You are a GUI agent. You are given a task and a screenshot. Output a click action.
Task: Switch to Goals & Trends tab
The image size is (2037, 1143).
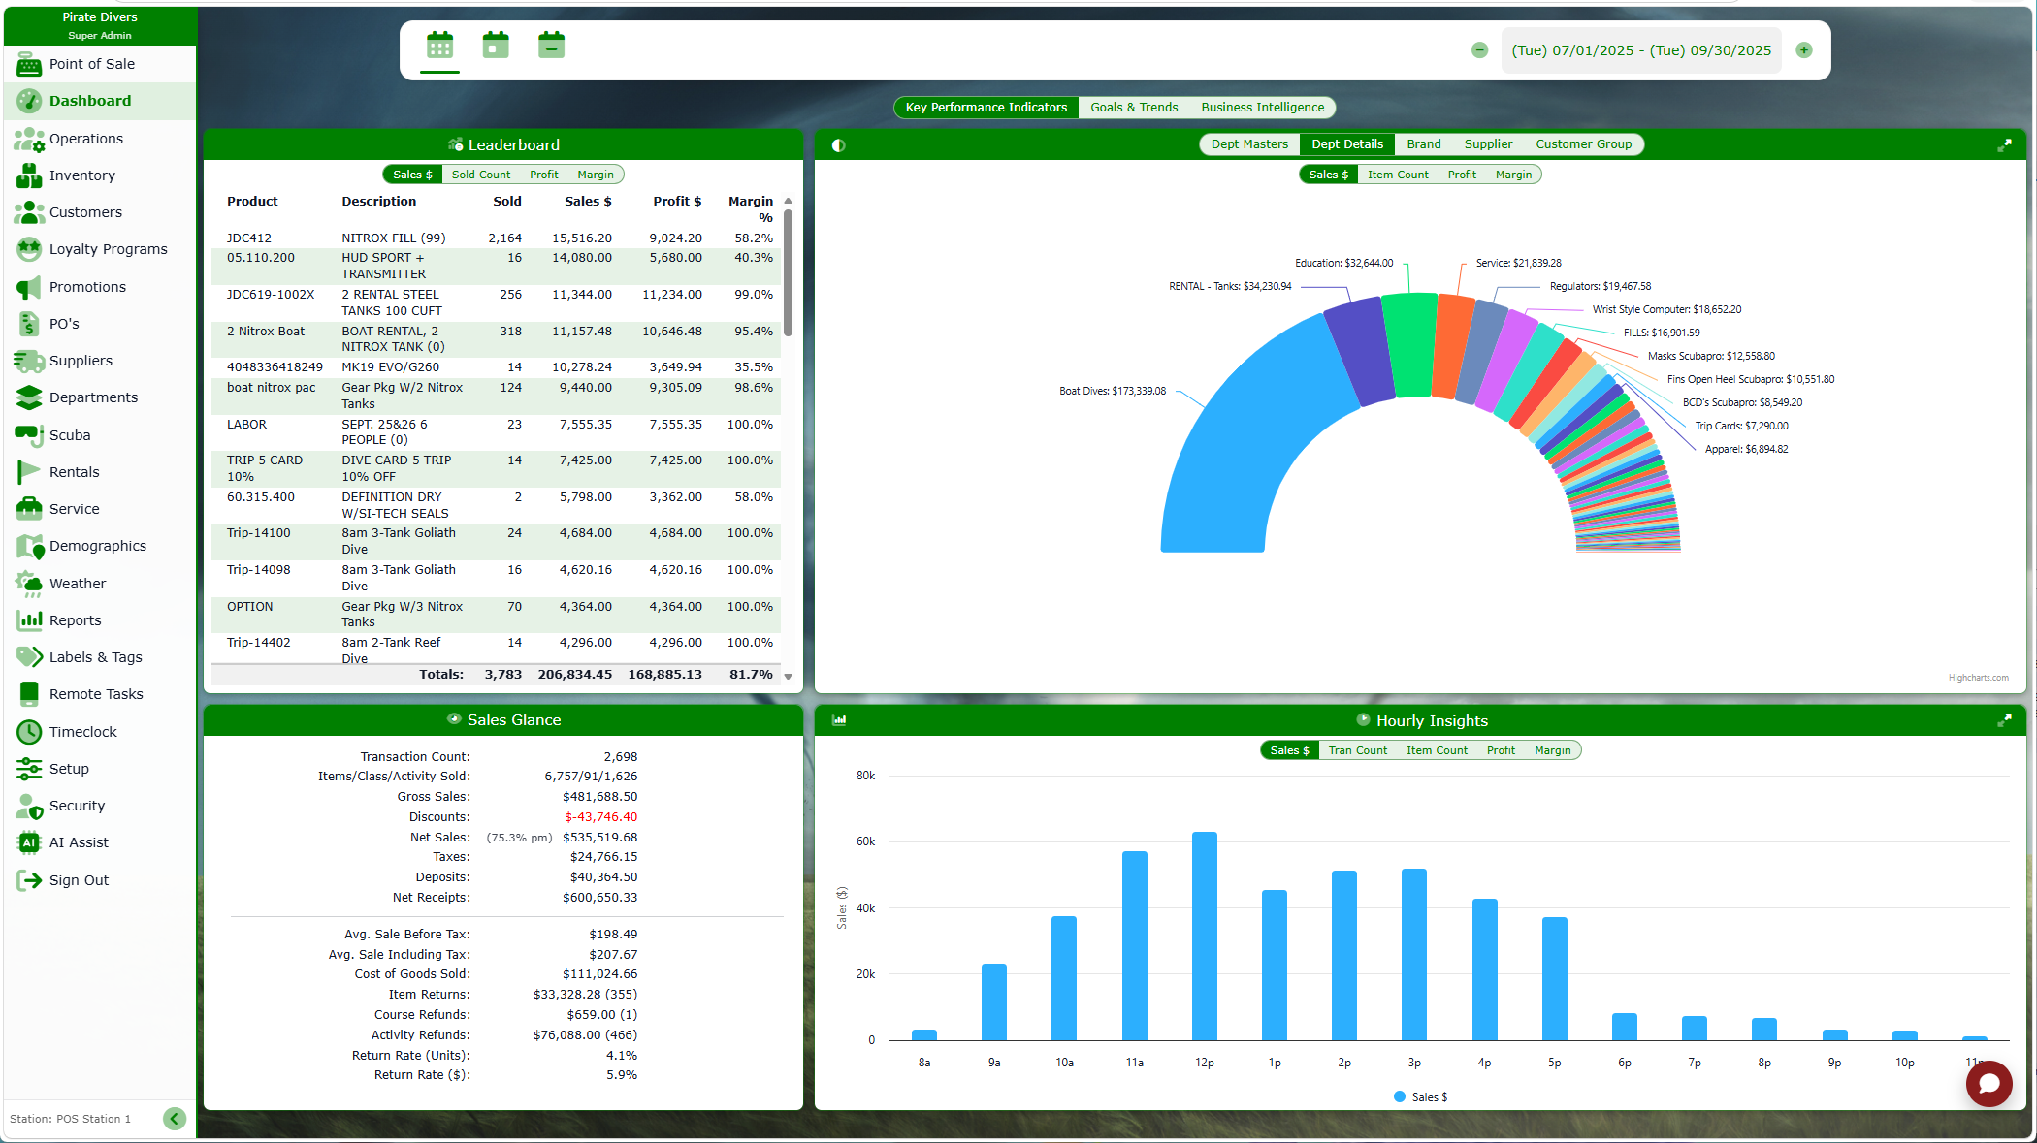1134,108
